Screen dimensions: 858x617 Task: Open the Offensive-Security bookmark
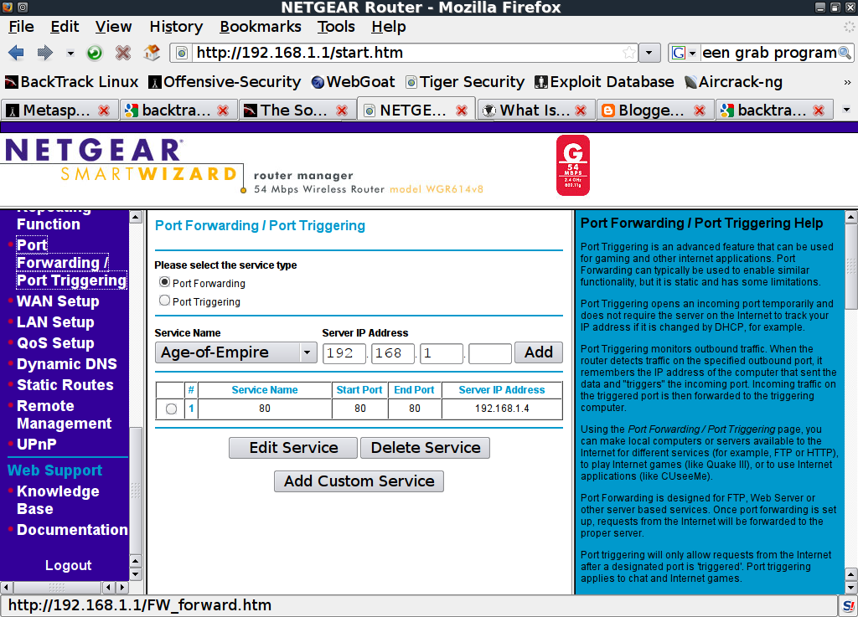click(x=225, y=82)
